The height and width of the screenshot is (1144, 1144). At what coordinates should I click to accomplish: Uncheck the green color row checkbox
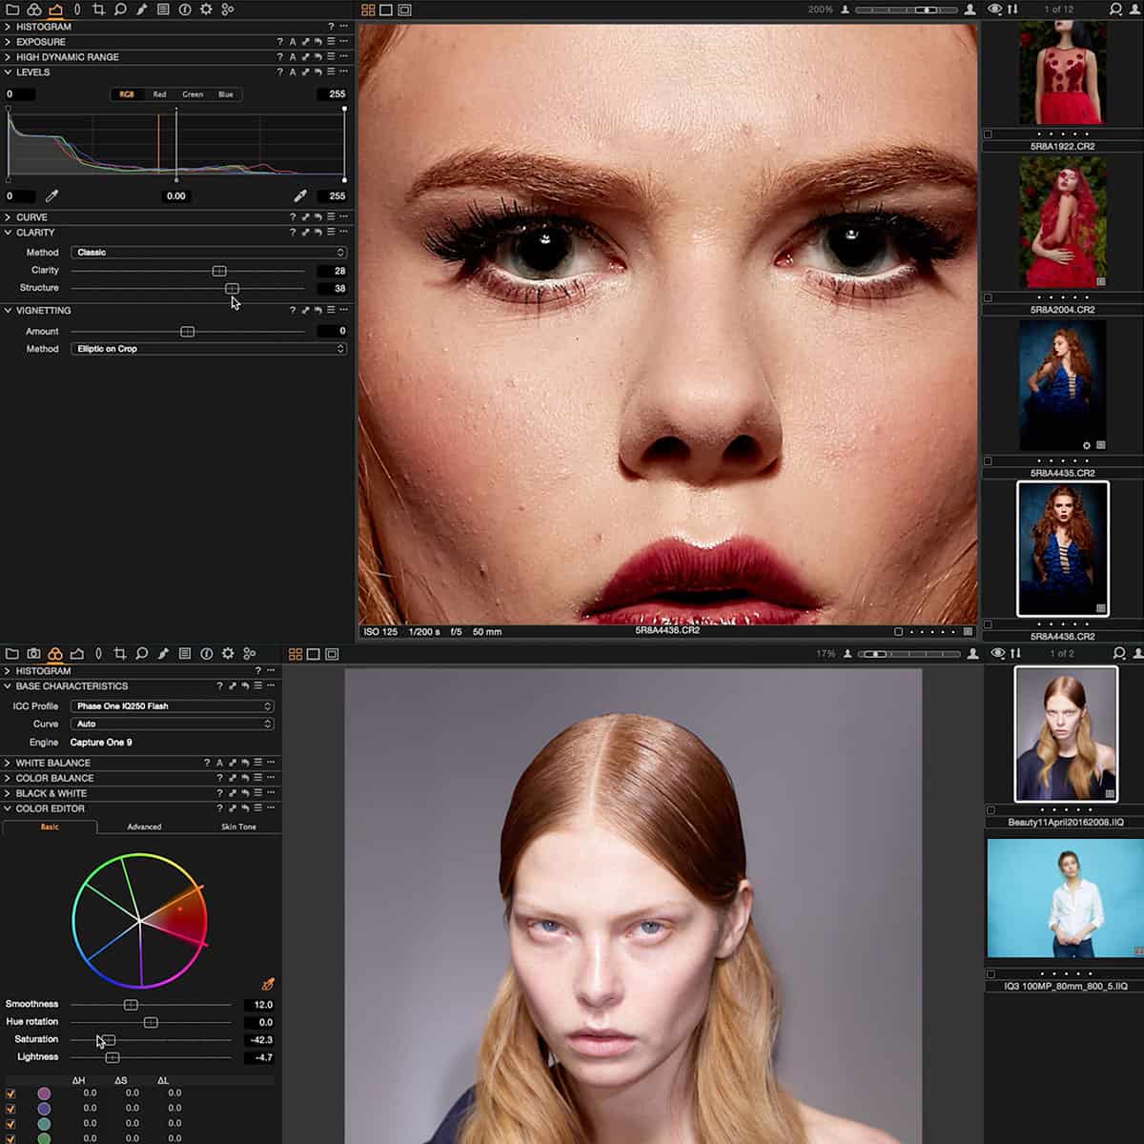pyautogui.click(x=11, y=1140)
